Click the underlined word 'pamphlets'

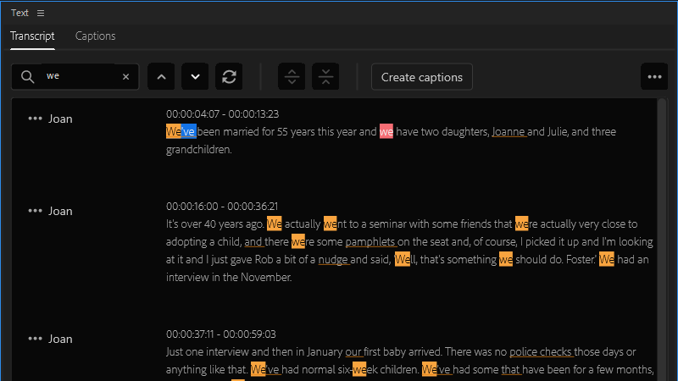(x=370, y=242)
